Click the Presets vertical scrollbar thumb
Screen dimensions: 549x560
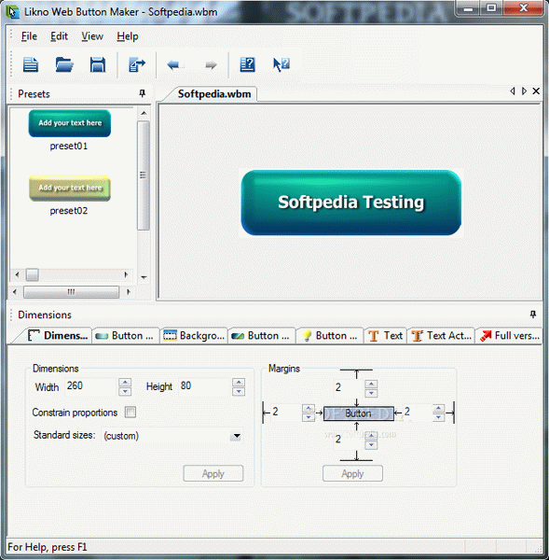coord(143,175)
